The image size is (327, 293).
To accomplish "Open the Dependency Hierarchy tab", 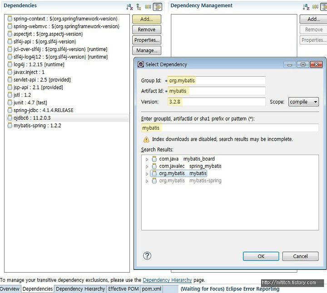I will [x=80, y=289].
